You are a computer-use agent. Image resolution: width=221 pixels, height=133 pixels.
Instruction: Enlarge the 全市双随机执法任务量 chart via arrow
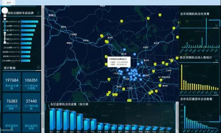coord(217,25)
